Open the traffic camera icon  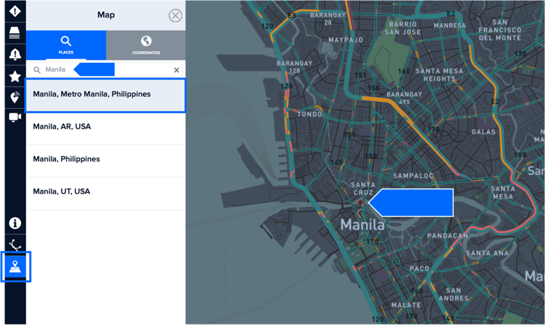pos(15,117)
